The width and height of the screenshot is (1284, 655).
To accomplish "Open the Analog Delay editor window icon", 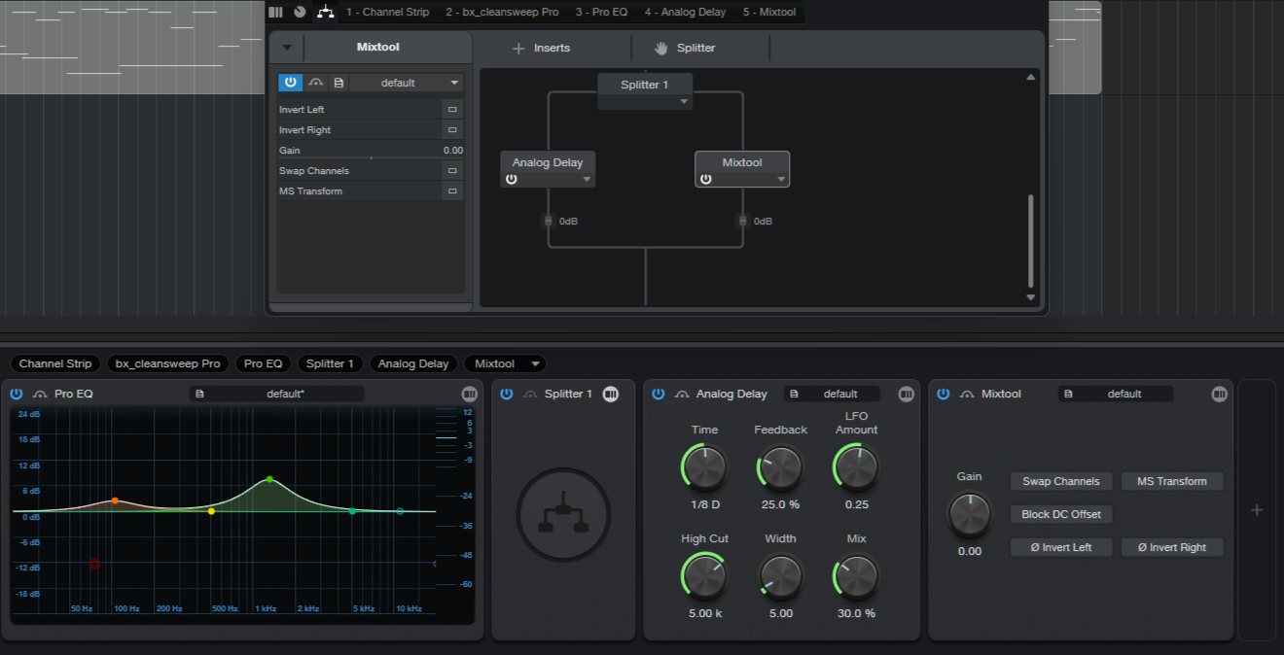I will click(906, 394).
